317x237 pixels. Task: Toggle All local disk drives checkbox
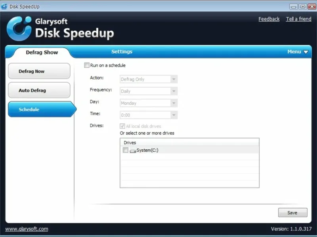[x=122, y=126]
